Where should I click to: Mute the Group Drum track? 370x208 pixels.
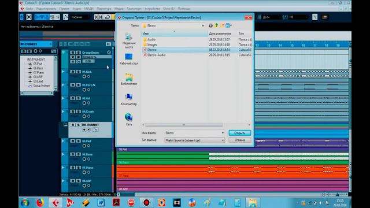73,53
